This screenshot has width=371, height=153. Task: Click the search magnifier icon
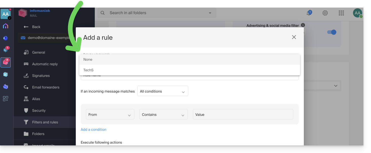click(x=103, y=13)
